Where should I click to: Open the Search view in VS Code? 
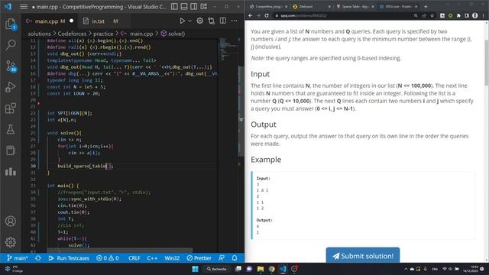coord(11,45)
